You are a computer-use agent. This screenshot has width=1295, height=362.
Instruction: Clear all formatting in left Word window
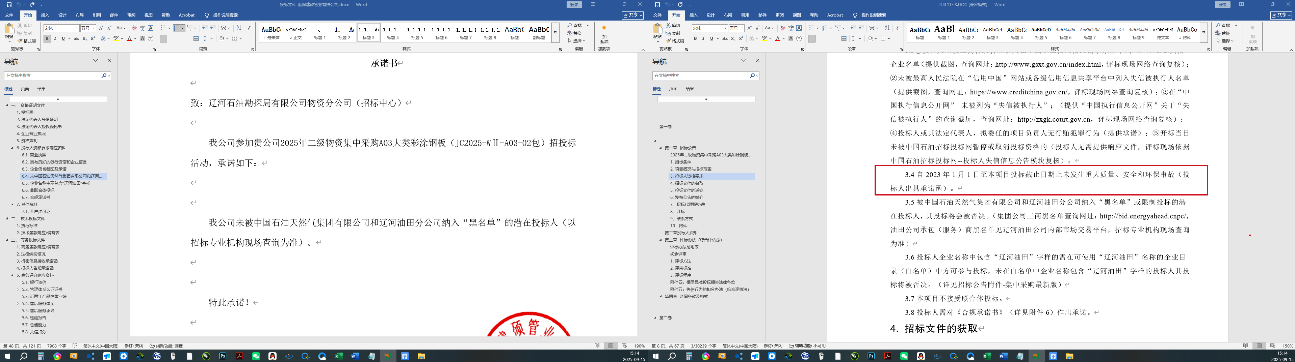[134, 28]
